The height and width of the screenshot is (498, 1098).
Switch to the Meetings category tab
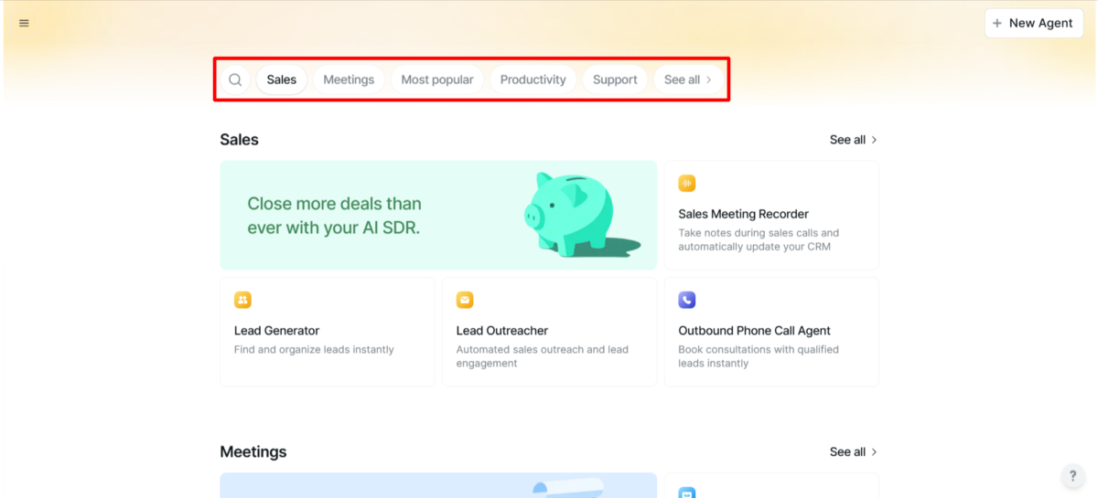[349, 79]
